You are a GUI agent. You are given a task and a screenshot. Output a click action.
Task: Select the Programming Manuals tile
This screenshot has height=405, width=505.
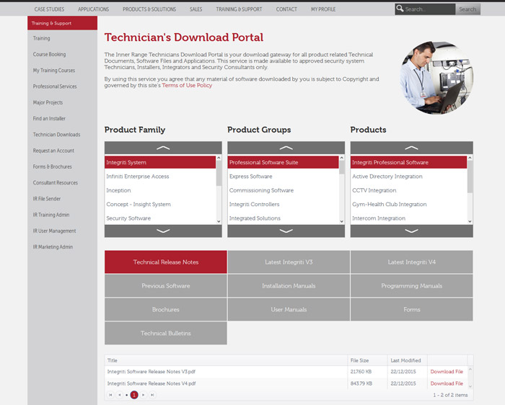pos(412,285)
